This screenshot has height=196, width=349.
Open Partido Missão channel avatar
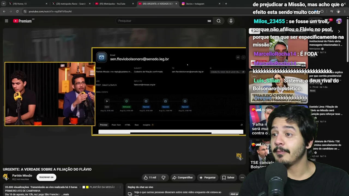(x=6, y=177)
